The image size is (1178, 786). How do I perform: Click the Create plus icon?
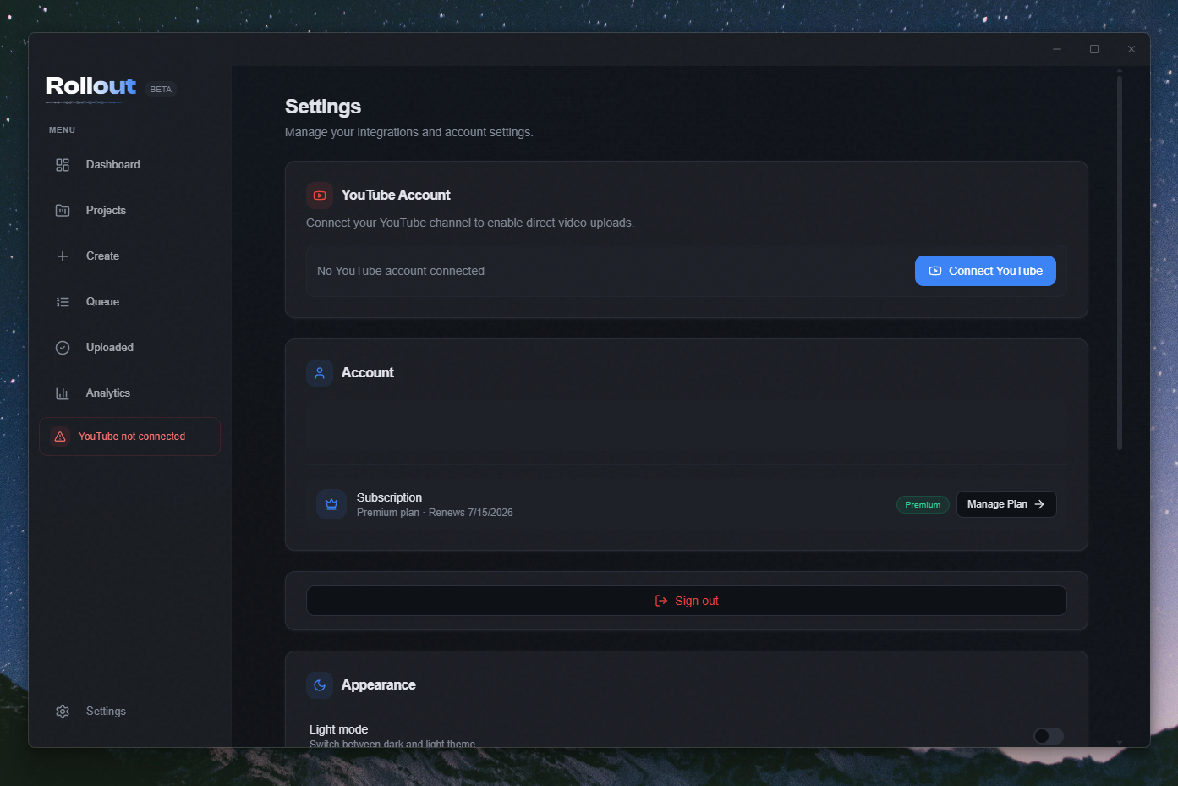[x=63, y=256]
